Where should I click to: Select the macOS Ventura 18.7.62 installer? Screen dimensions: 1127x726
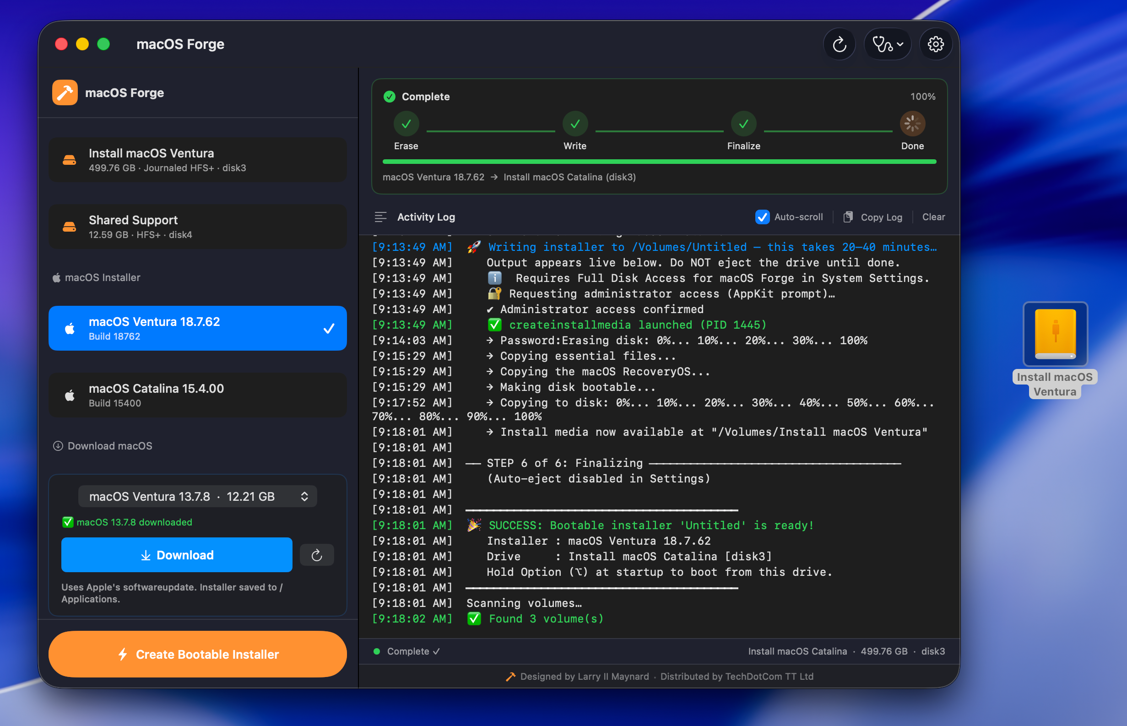pos(197,328)
